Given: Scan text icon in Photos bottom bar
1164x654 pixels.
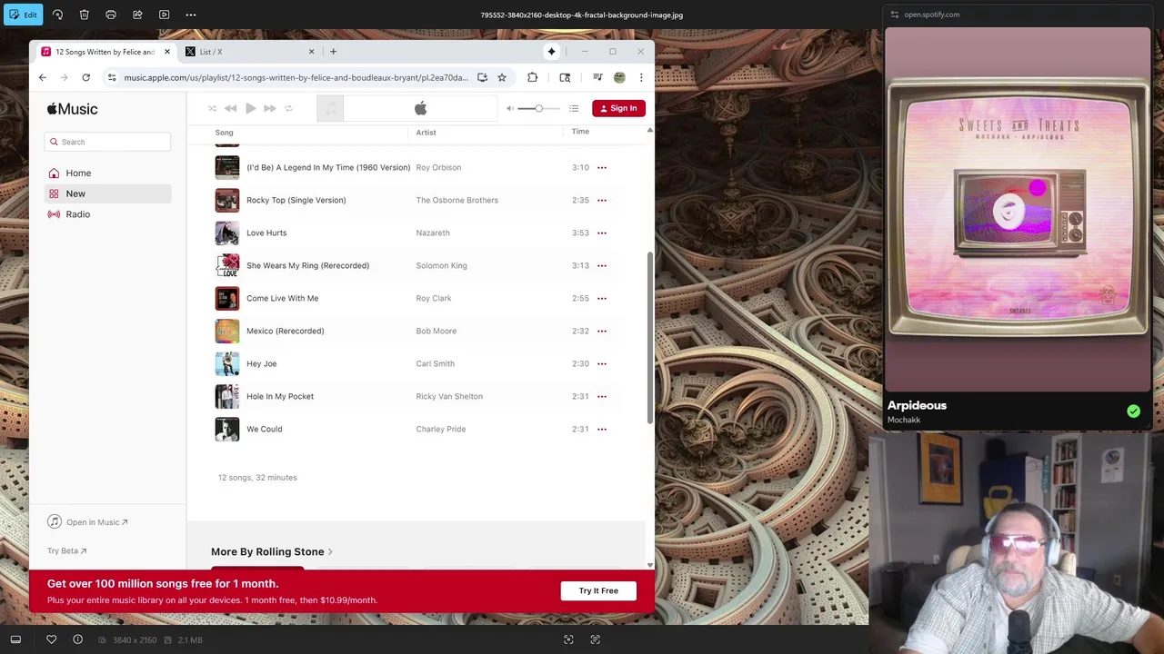Looking at the screenshot, I should click(x=595, y=639).
